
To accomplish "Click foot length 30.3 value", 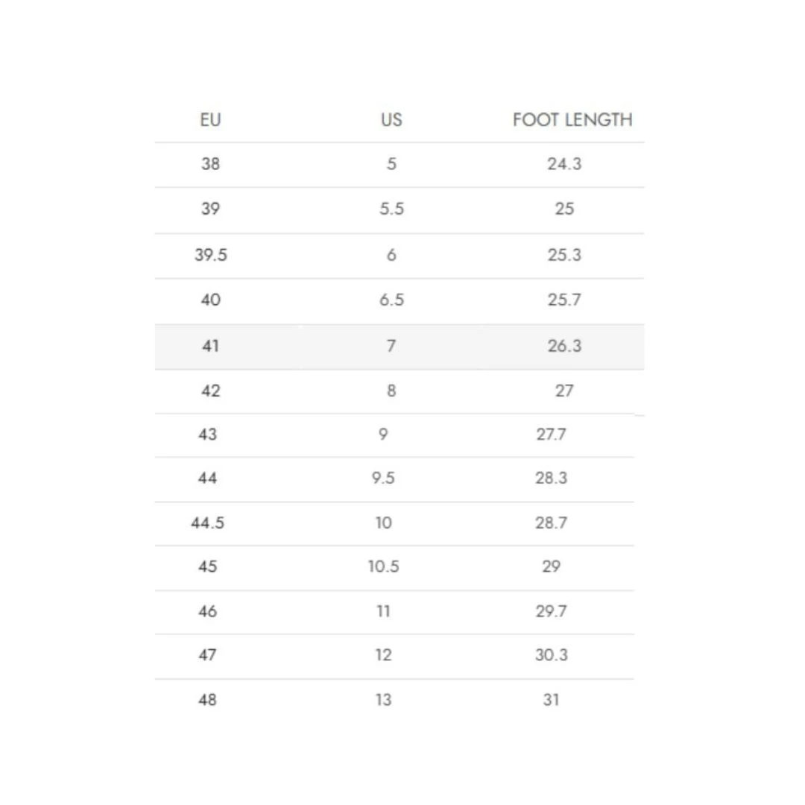I will [x=551, y=655].
